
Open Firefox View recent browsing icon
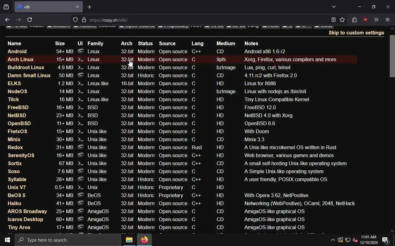coord(6,7)
